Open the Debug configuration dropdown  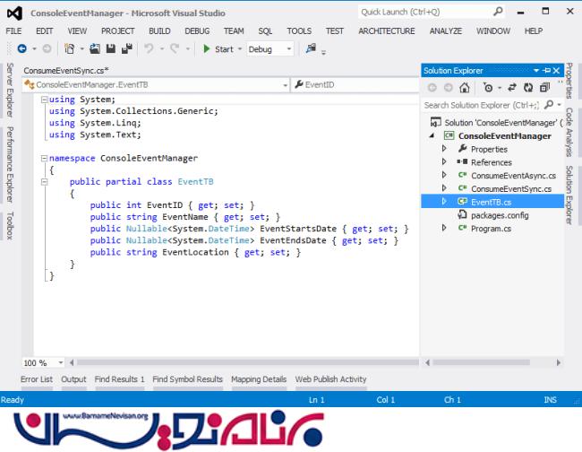pos(272,49)
